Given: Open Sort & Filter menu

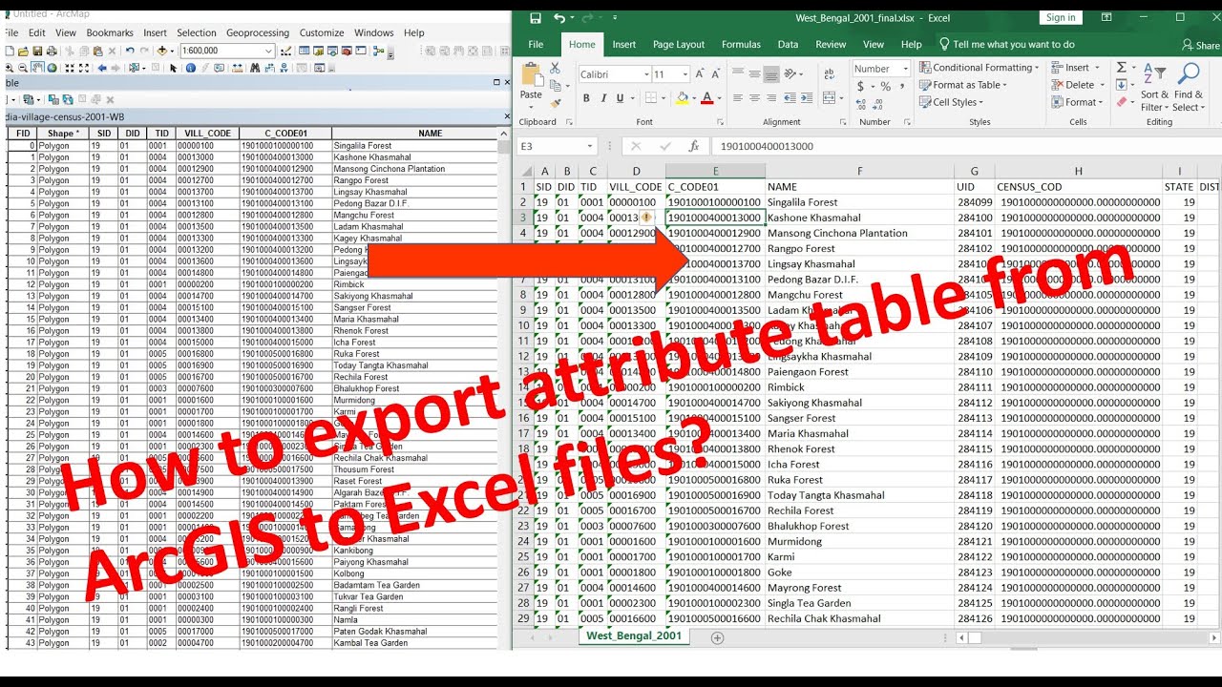Looking at the screenshot, I should coord(1154,87).
